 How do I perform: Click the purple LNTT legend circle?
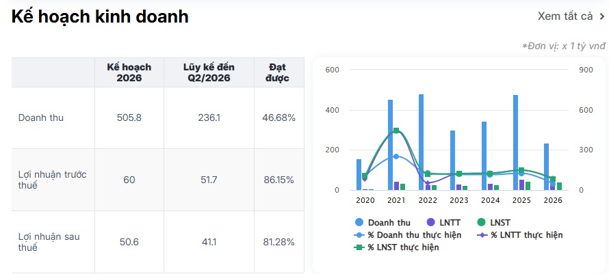pyautogui.click(x=430, y=222)
